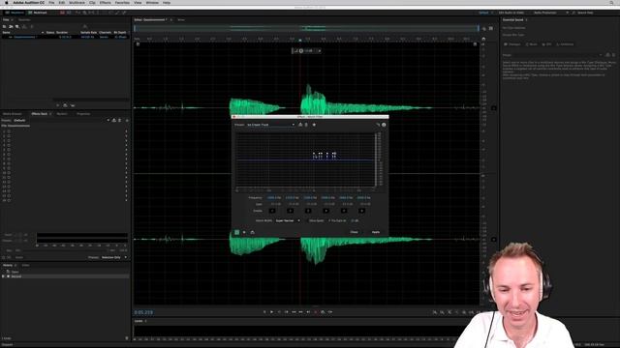Save effects rack preset icon
Screen dimensions: 620x348
(114, 120)
